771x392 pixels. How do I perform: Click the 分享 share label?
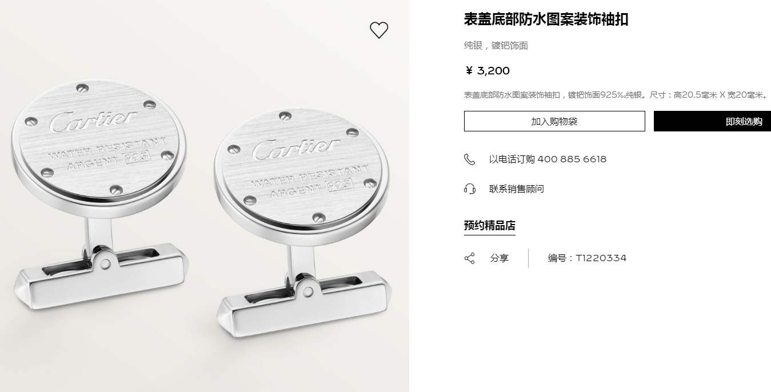pos(499,258)
